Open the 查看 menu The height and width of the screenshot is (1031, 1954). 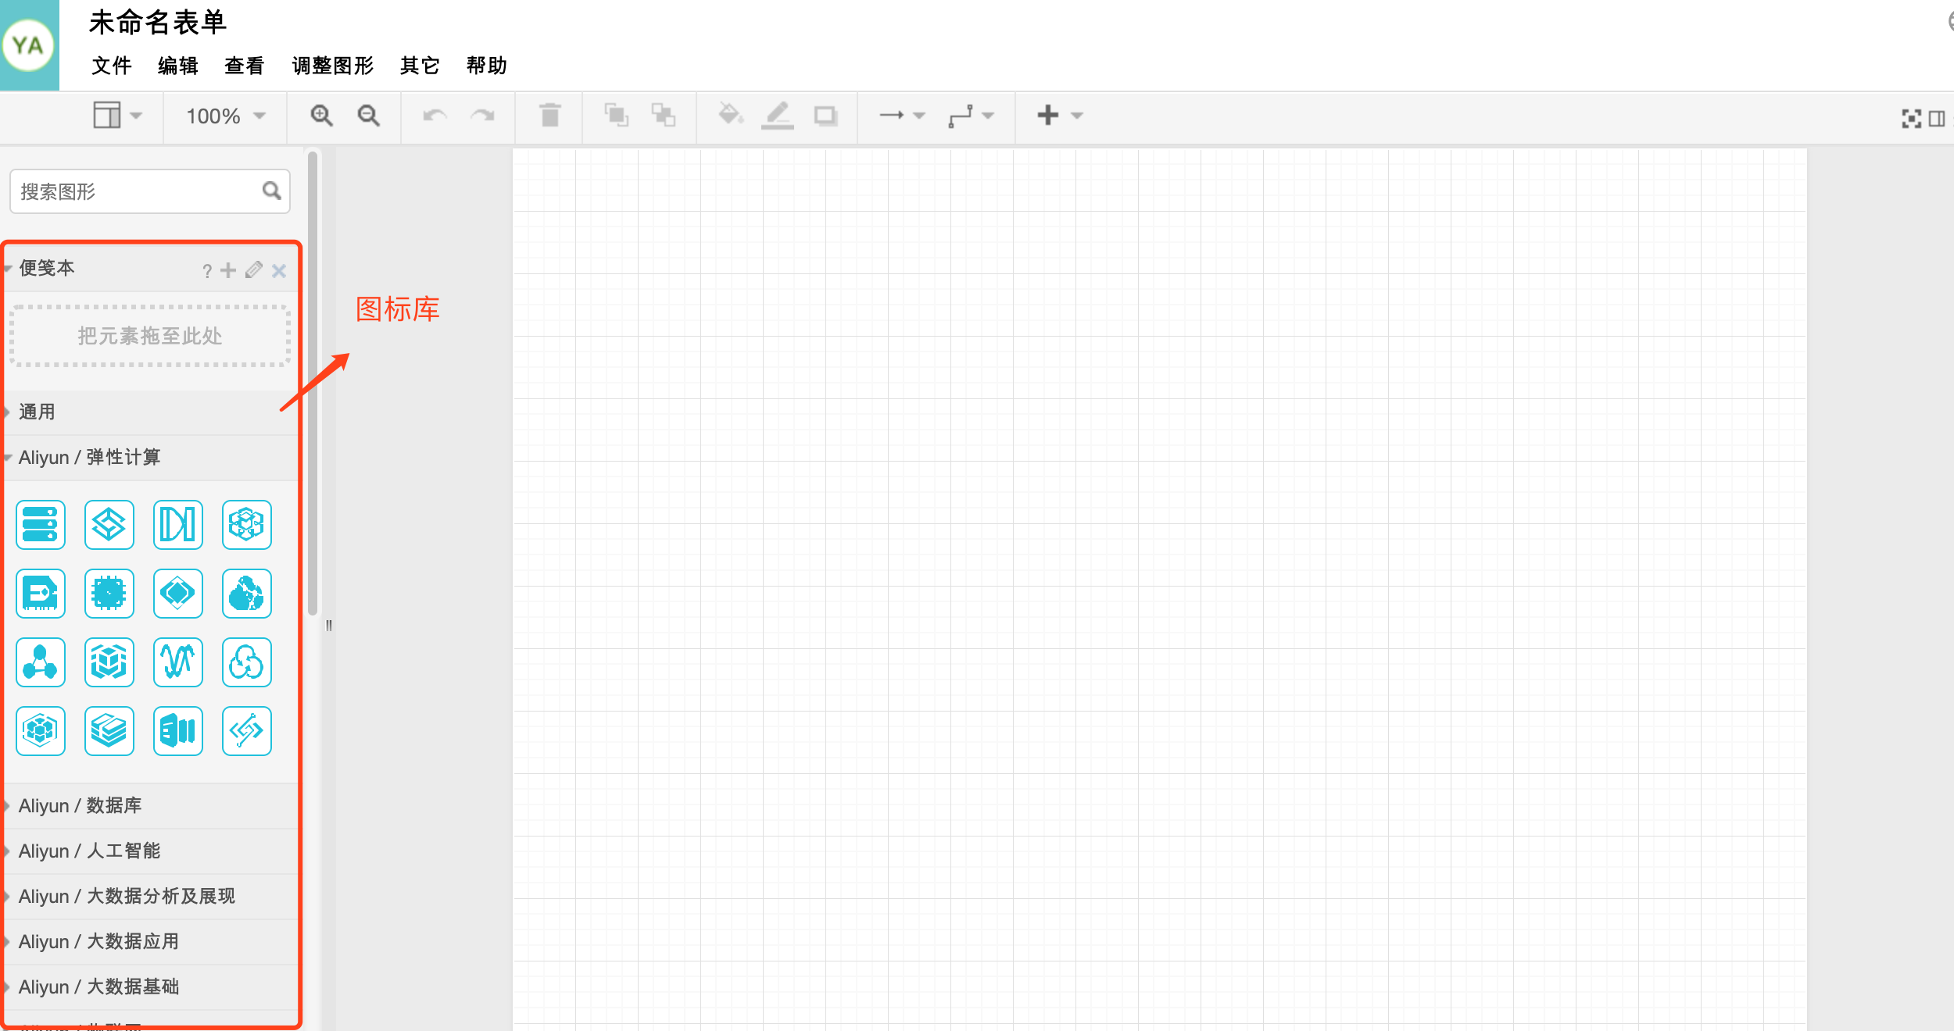(245, 66)
